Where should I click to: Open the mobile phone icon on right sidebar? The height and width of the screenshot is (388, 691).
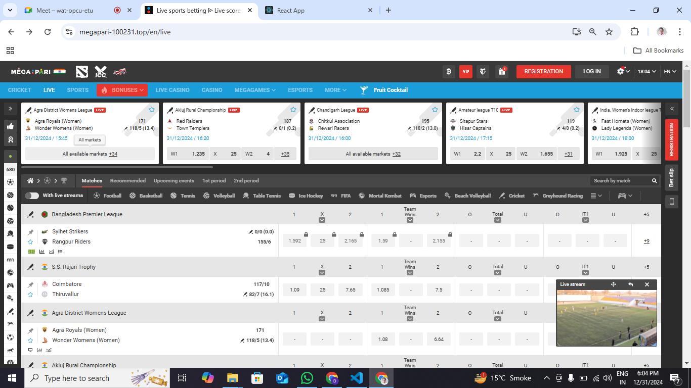coord(672,202)
